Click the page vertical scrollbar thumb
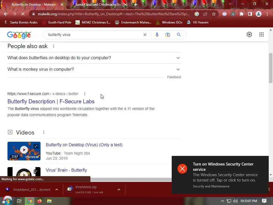Screen dimensions: 273x205 [x=271, y=68]
